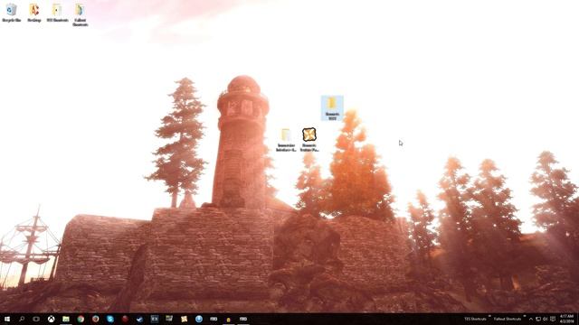Screen dimensions: 579x325
Task: Launch the Xbox app from taskbar
Action: point(51,319)
